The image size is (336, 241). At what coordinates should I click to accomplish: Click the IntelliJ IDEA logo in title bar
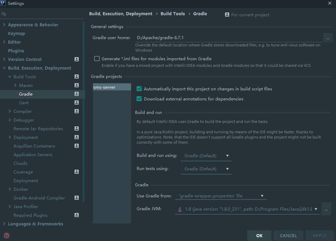click(3, 3)
